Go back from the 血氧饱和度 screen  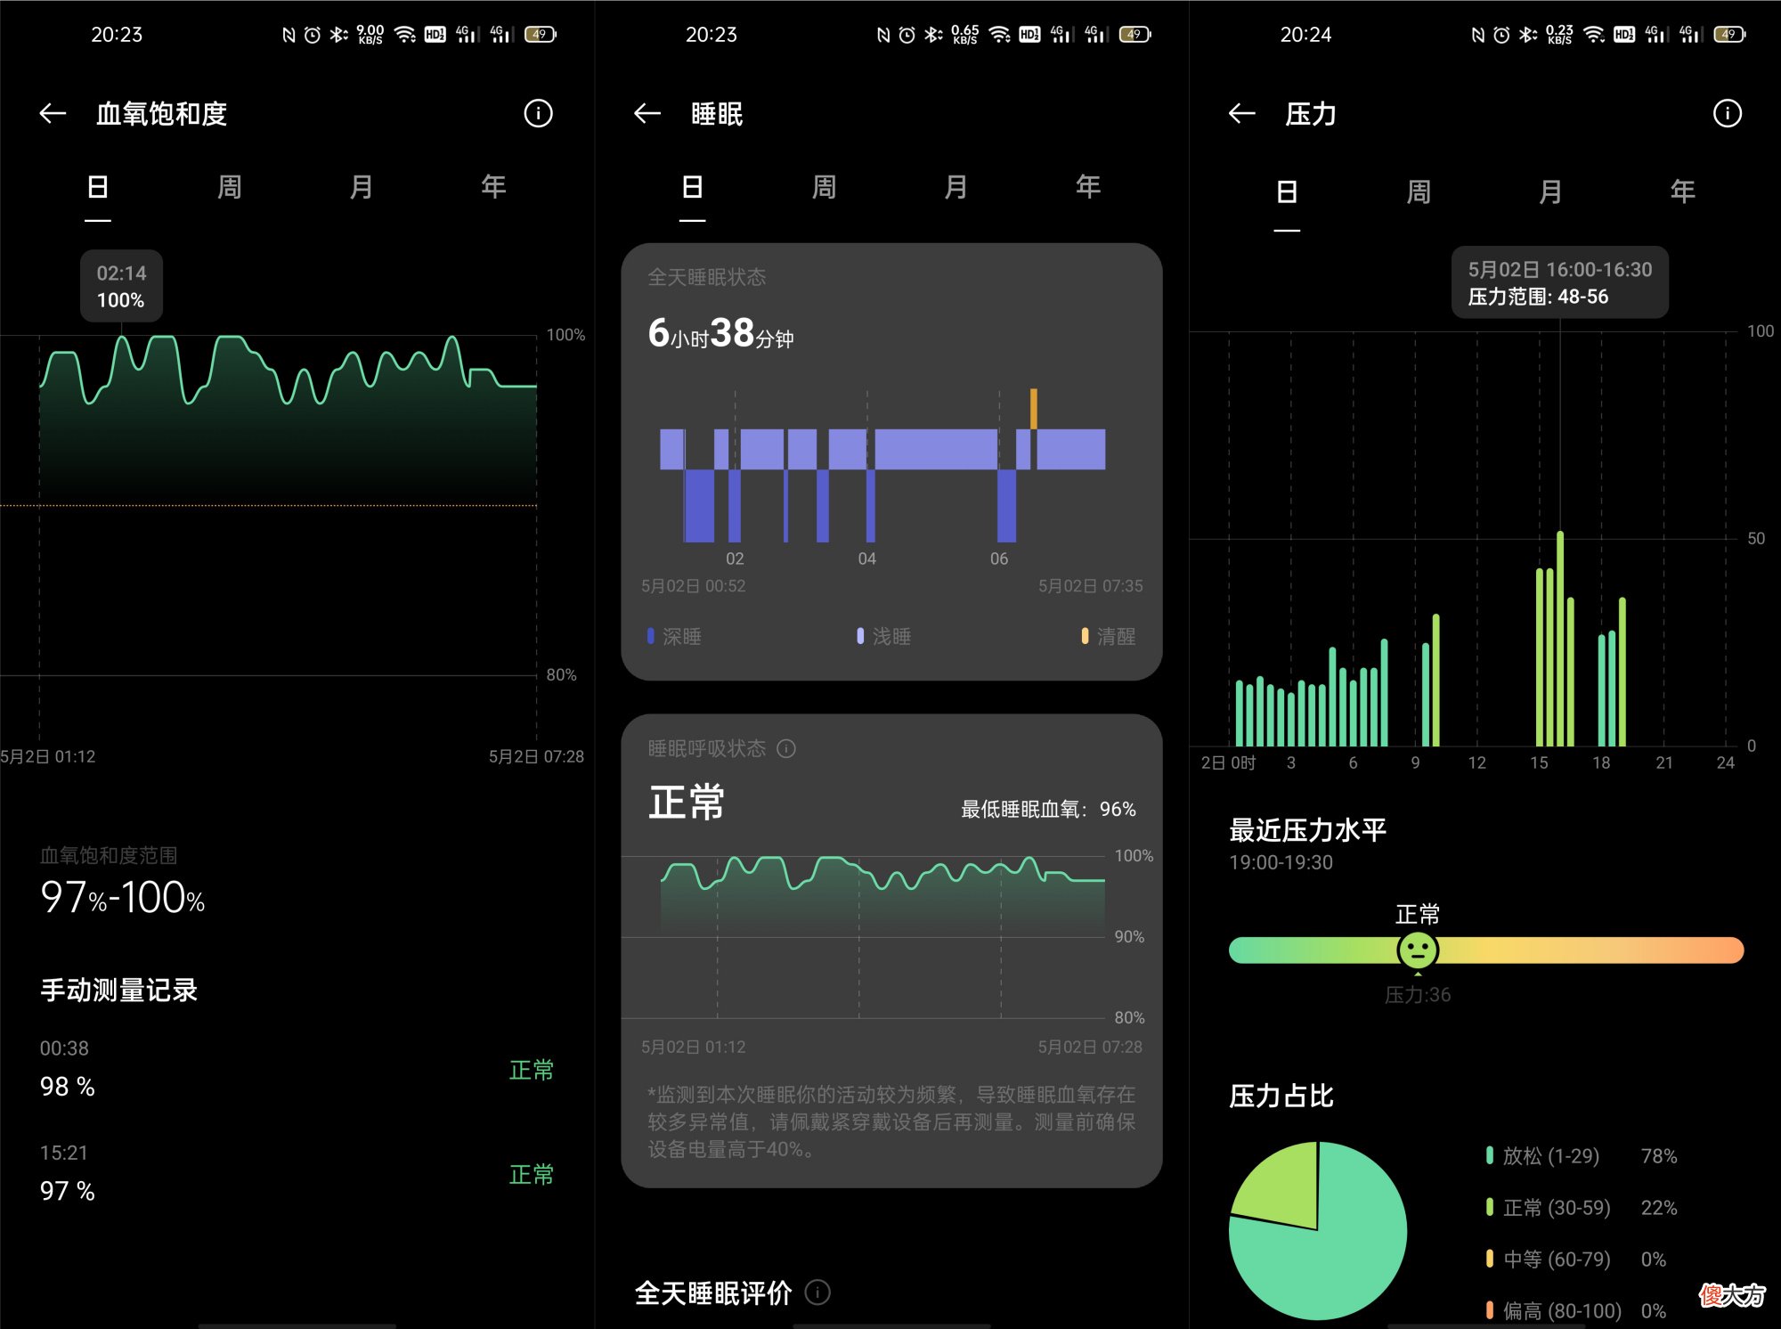[x=53, y=113]
